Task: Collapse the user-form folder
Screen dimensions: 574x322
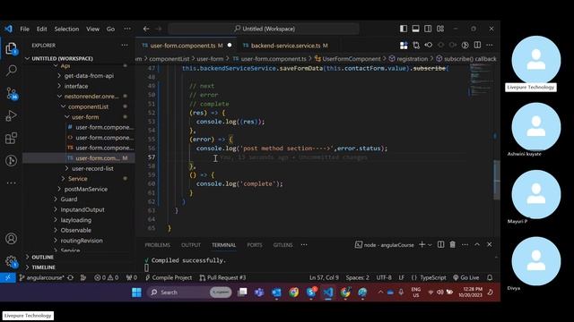Action: (85, 117)
